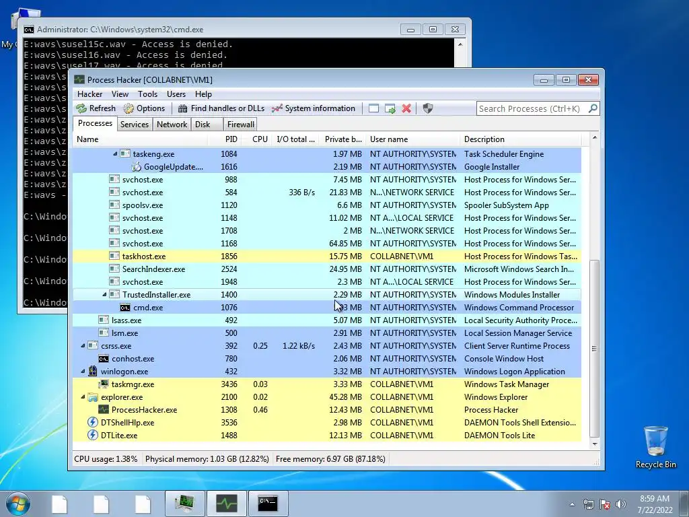Click the explorer.exe folder icon
The image size is (689, 517).
93,397
